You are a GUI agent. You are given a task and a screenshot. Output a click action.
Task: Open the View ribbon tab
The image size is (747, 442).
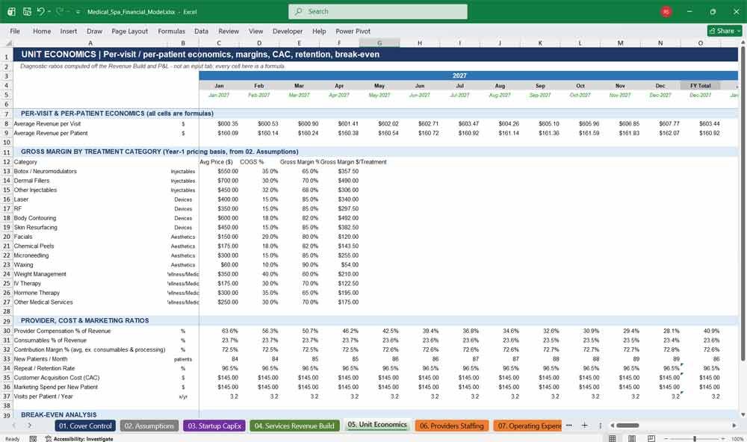pos(255,31)
